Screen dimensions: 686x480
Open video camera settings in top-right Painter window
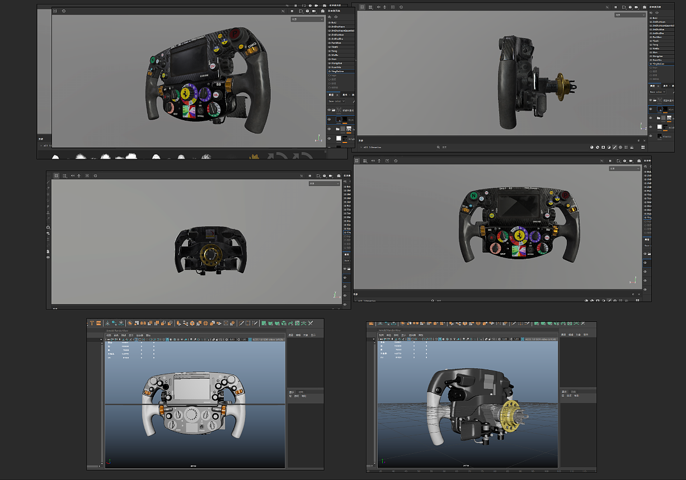[x=636, y=7]
